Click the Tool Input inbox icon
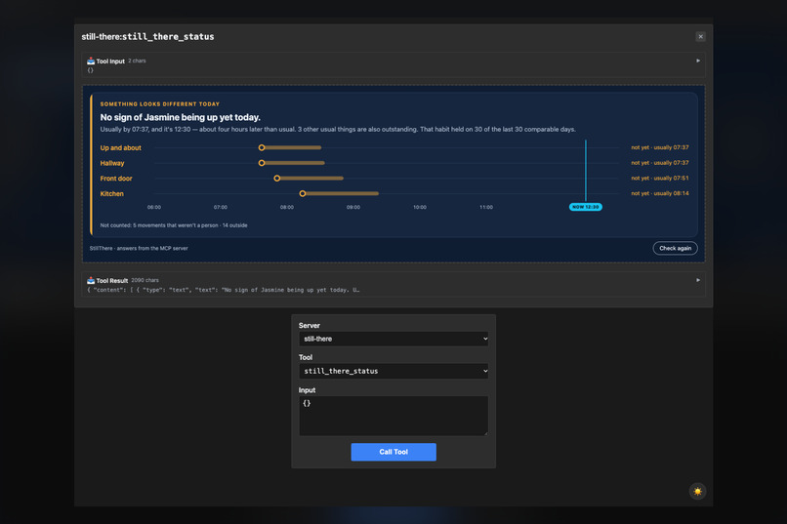This screenshot has width=787, height=524. pyautogui.click(x=91, y=61)
